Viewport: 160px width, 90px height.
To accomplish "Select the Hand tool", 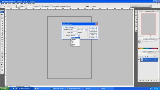I will point(2,60).
